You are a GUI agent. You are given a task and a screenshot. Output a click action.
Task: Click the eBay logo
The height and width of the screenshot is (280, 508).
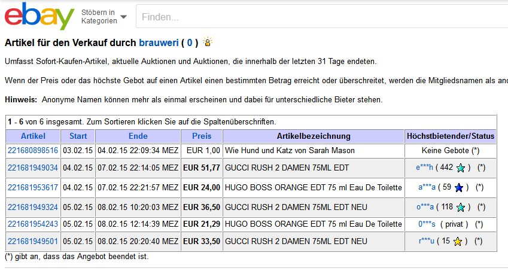39,16
